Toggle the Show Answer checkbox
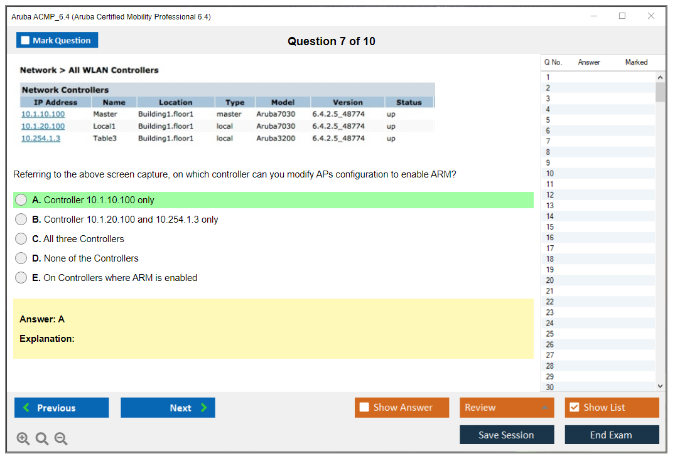 coord(364,408)
